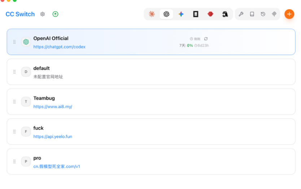Switch to the Claude app tab
Image resolution: width=301 pixels, height=189 pixels.
[152, 14]
